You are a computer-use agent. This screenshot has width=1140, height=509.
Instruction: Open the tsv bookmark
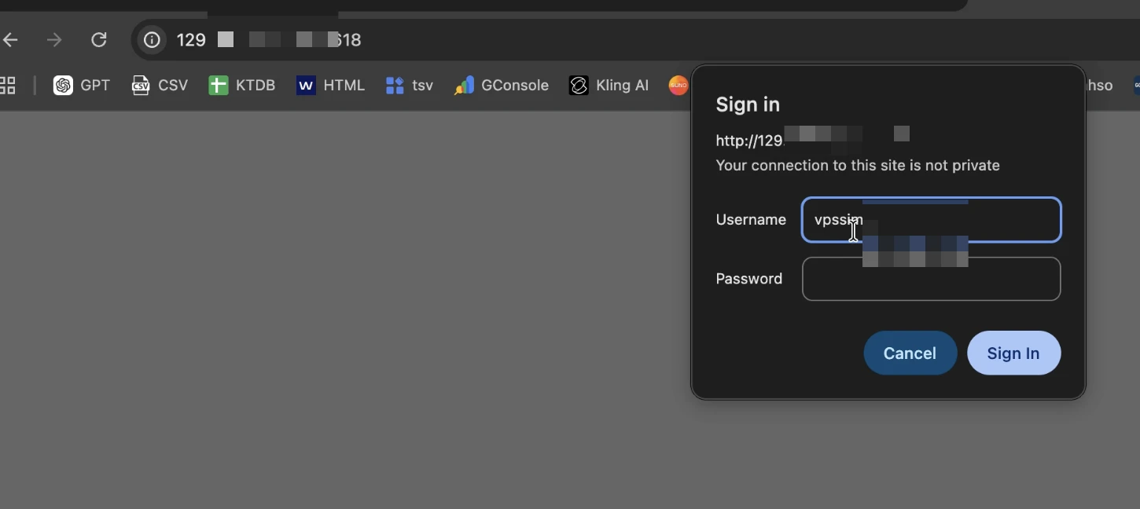(410, 86)
